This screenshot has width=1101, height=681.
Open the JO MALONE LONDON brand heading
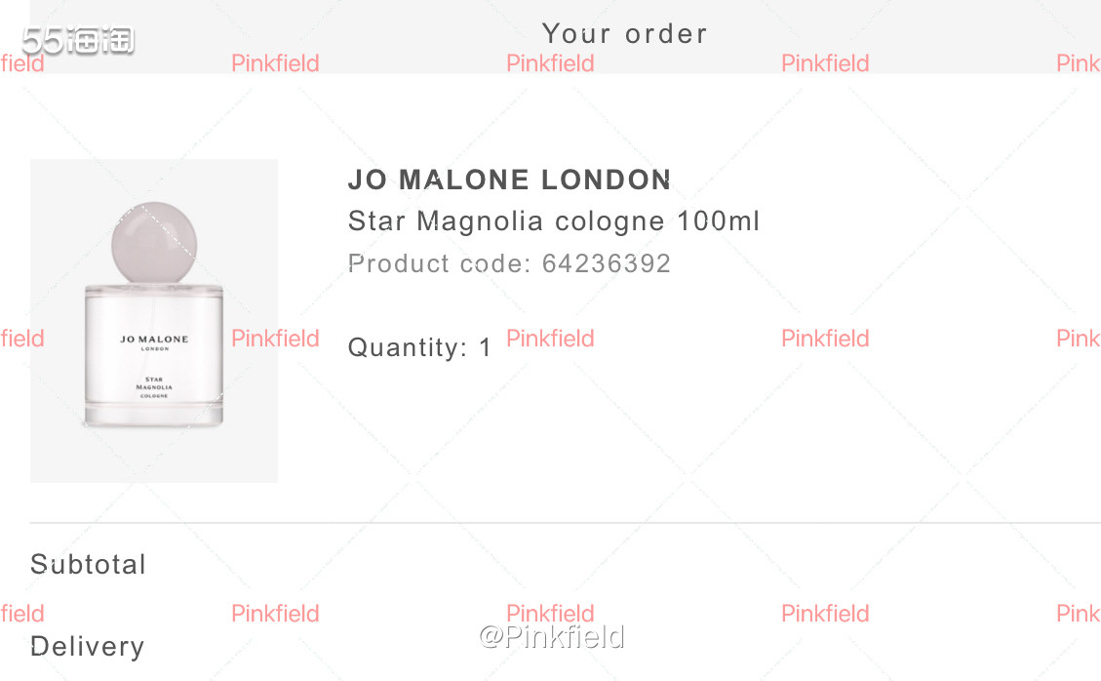[x=509, y=180]
